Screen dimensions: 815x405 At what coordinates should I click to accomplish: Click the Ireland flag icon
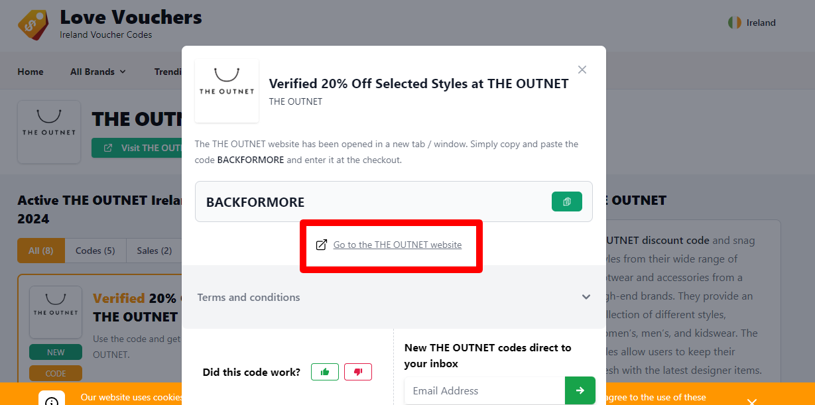(x=733, y=22)
